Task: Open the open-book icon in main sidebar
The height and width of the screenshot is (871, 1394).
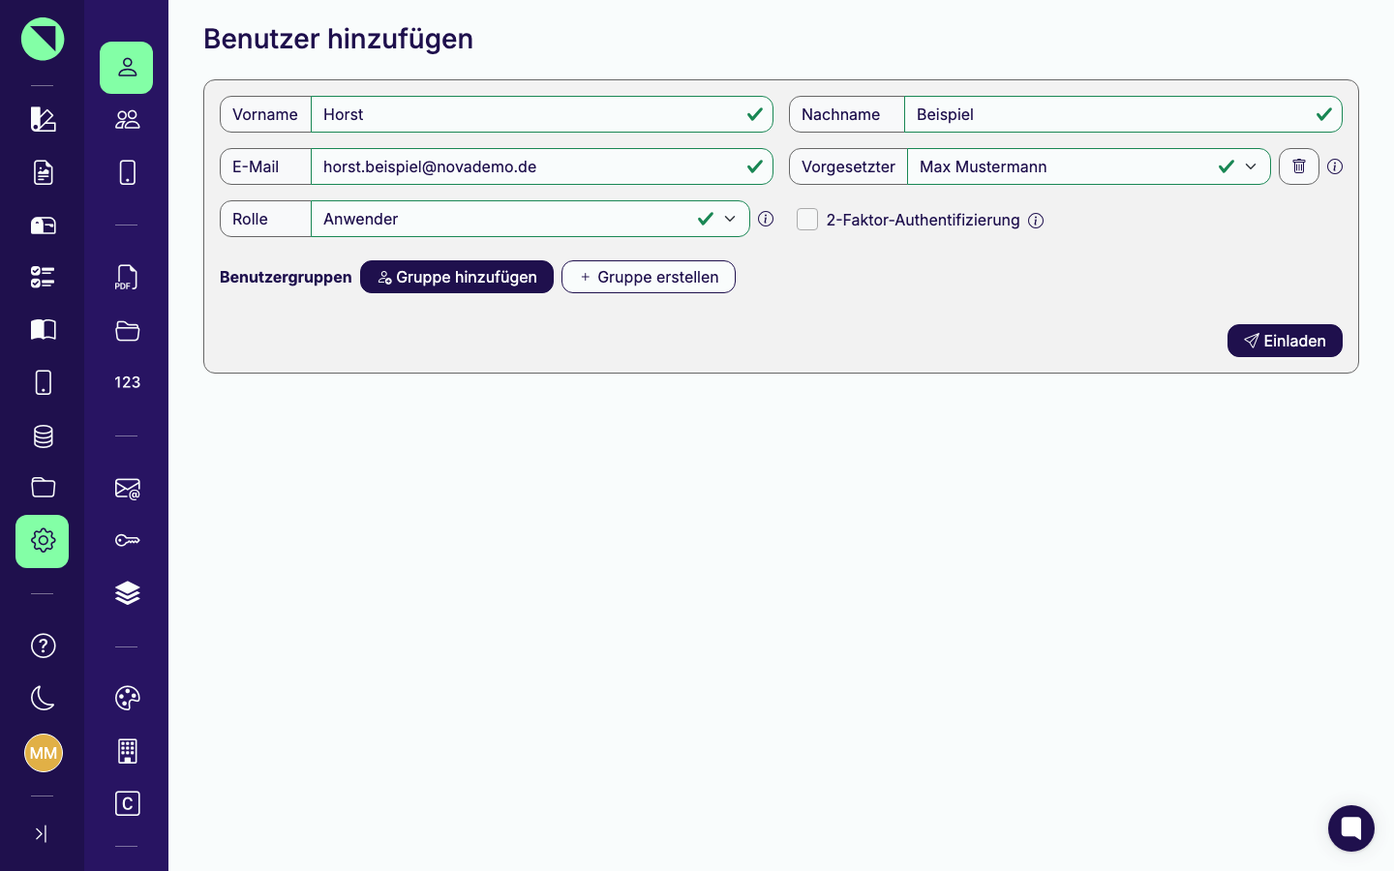Action: (x=43, y=330)
